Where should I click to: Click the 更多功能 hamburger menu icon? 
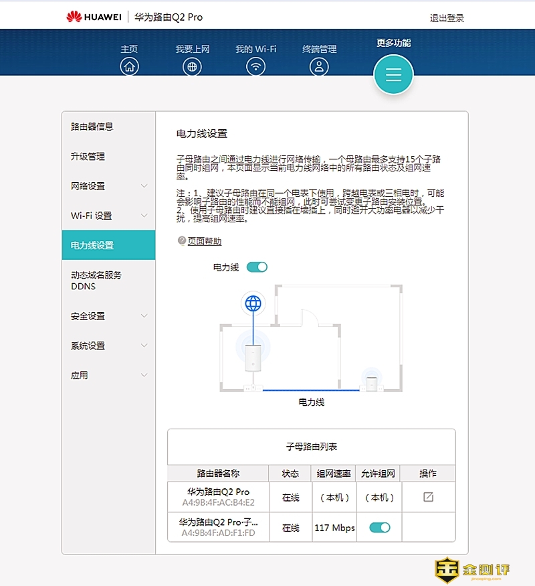pyautogui.click(x=393, y=74)
